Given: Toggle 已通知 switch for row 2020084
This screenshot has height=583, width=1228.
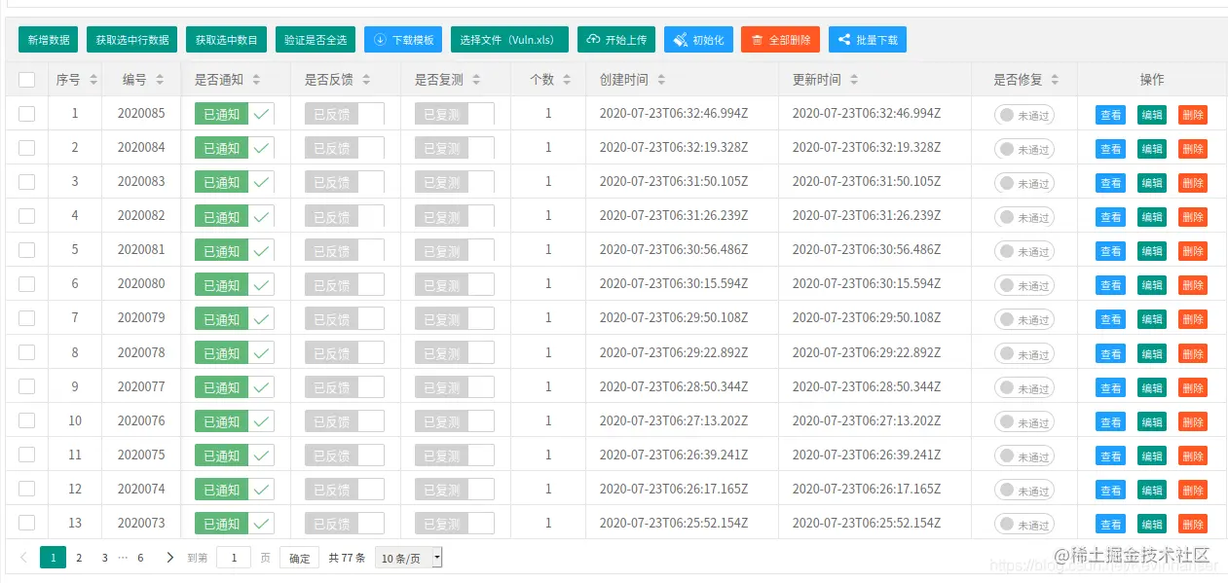Looking at the screenshot, I should pyautogui.click(x=235, y=148).
